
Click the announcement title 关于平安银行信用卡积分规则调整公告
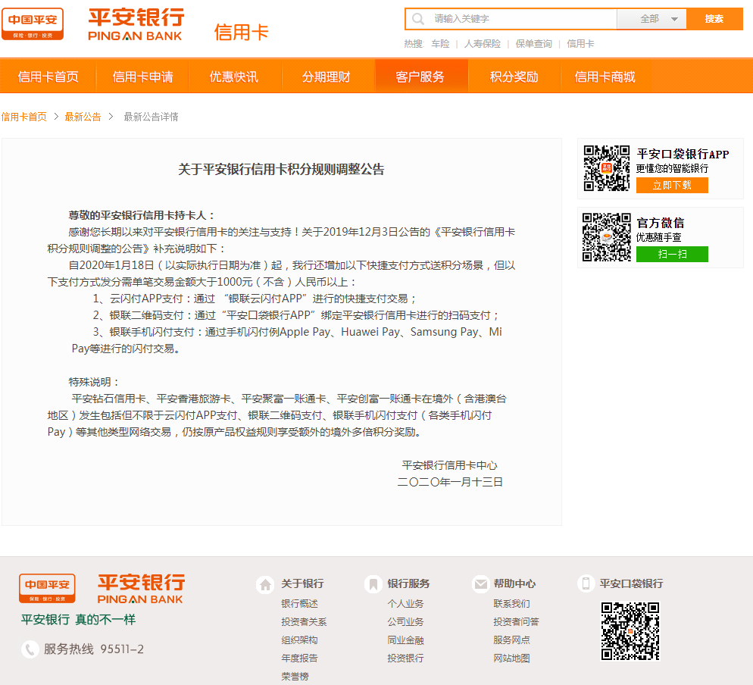[x=281, y=170]
